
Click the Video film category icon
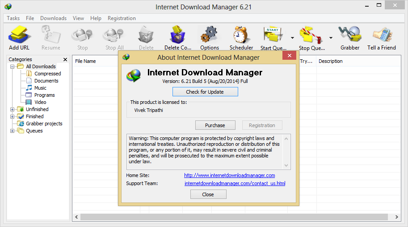coord(29,102)
